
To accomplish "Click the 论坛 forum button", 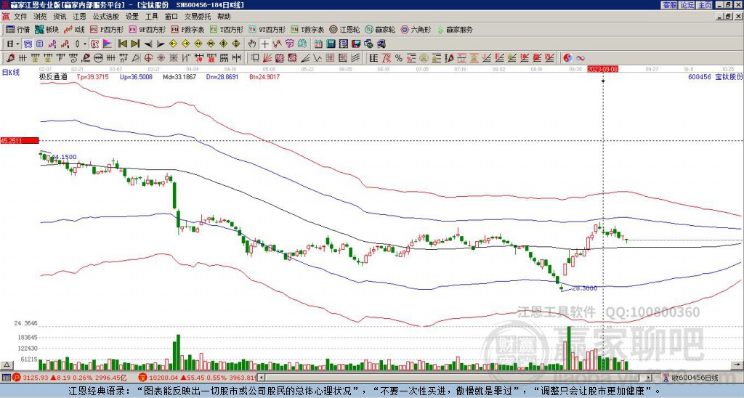I will [687, 5].
